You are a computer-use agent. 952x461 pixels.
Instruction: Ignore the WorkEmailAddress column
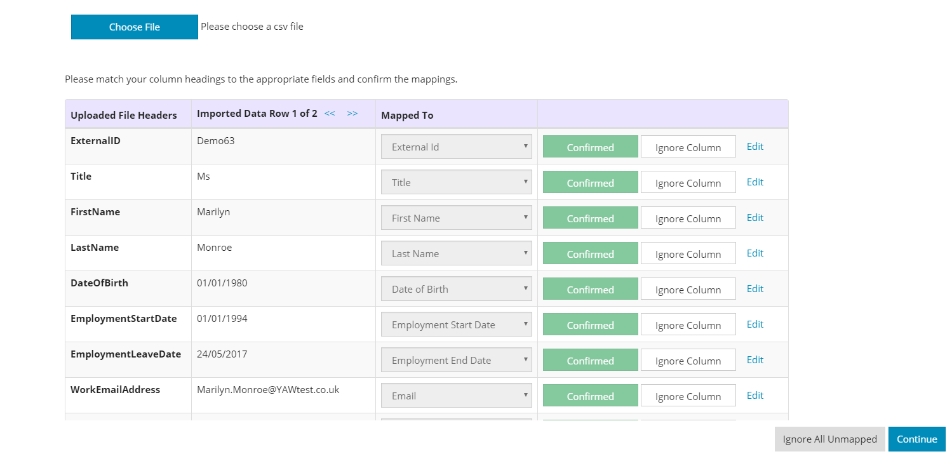(688, 395)
